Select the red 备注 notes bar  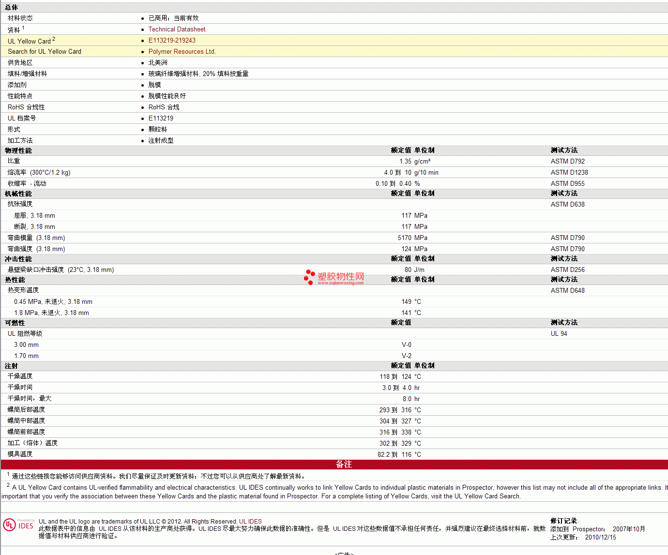click(334, 465)
